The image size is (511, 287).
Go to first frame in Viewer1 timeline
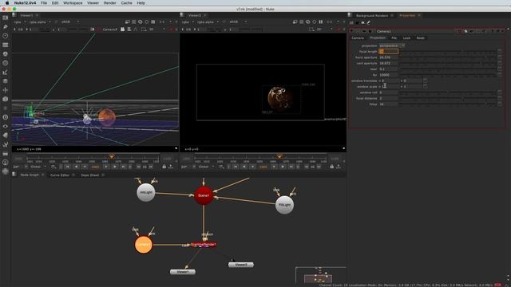point(67,167)
